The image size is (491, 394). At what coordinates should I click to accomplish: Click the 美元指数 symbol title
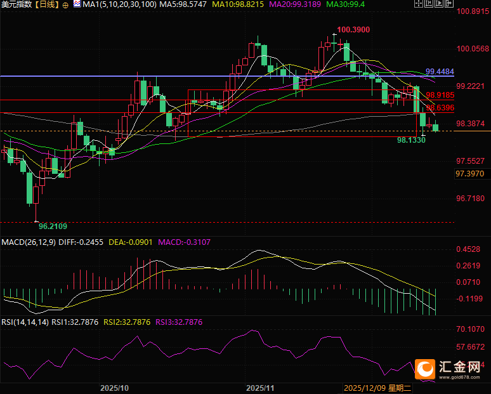(16, 4)
